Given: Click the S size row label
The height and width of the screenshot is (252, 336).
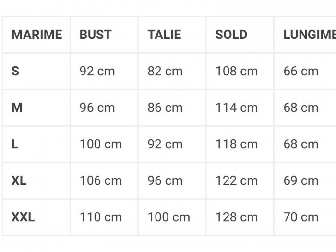Looking at the screenshot, I should pos(15,71).
